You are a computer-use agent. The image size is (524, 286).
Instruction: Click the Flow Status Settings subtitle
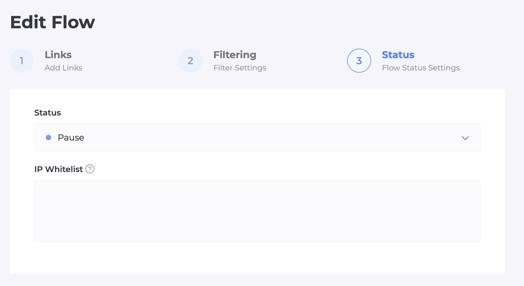421,68
